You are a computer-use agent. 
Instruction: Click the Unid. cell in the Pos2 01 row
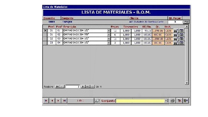(x=169, y=31)
